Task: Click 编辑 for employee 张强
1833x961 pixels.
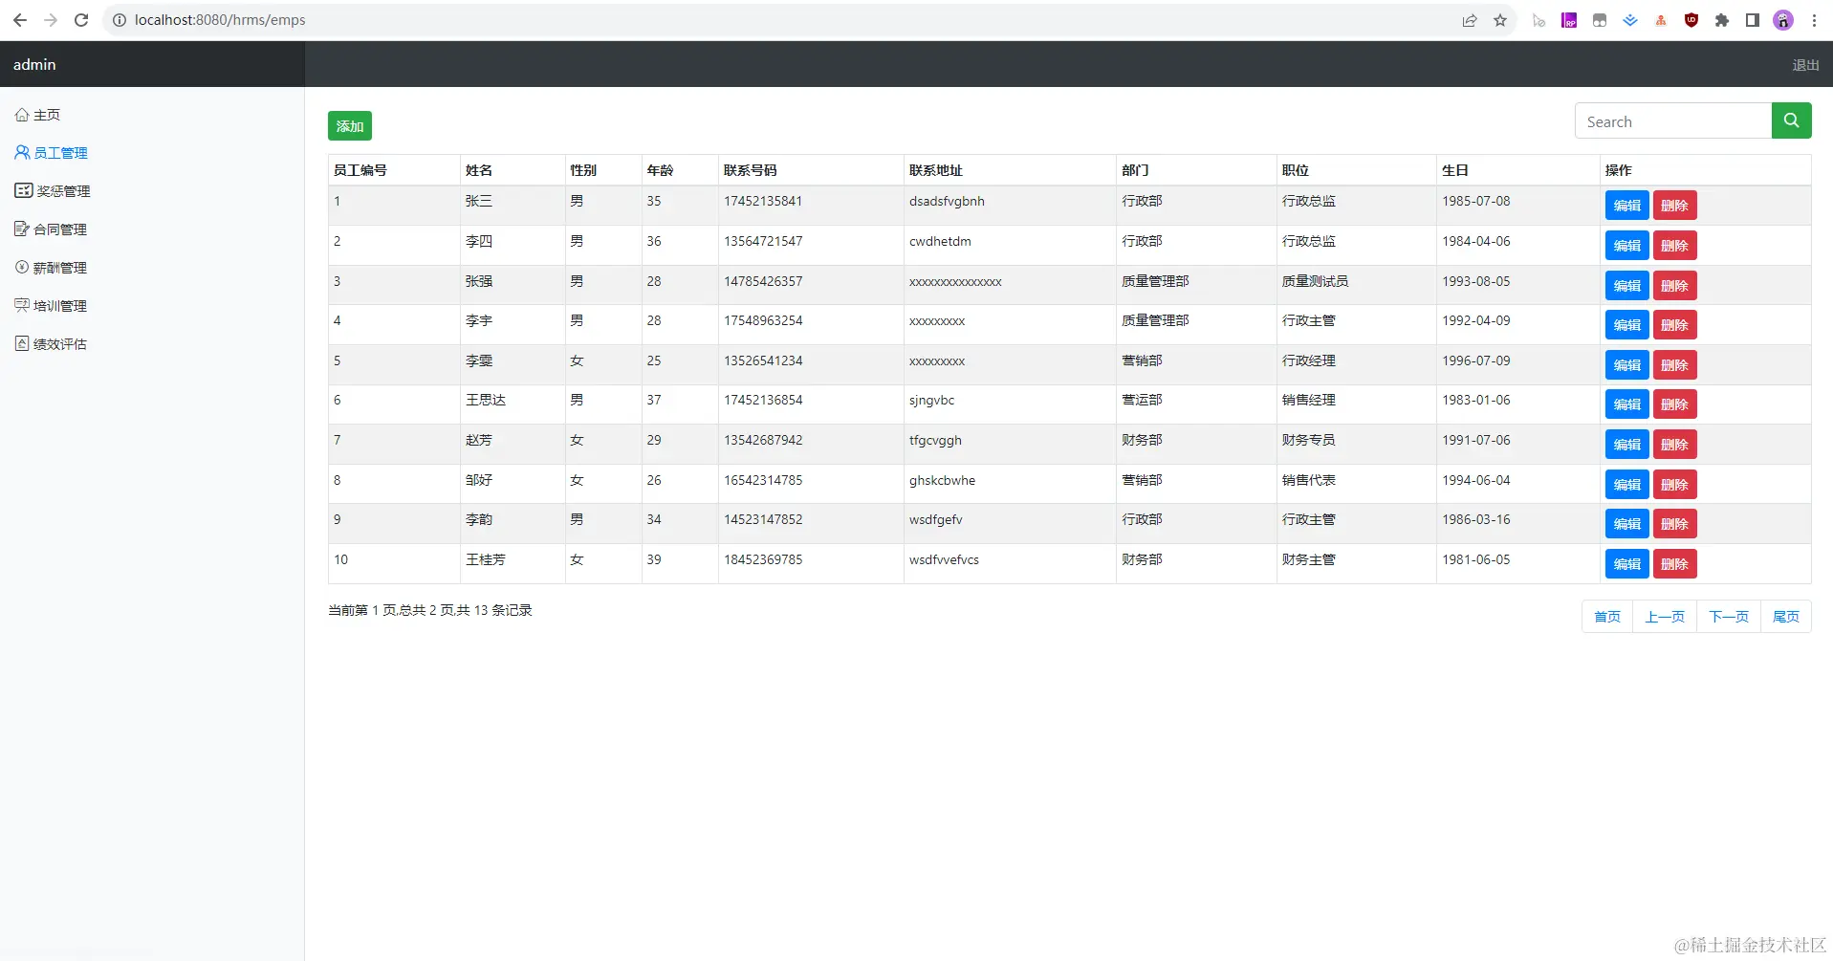Action: tap(1626, 286)
